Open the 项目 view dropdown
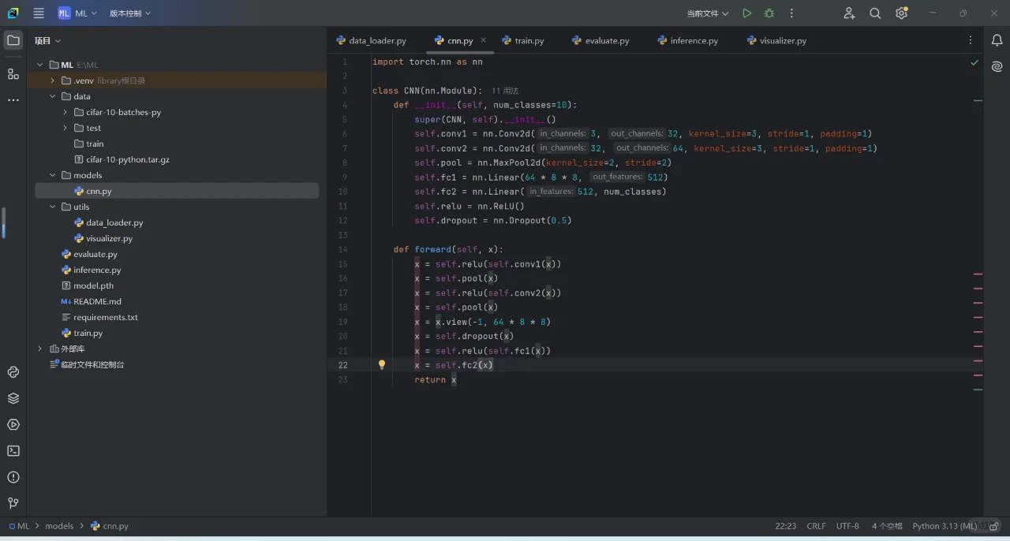The width and height of the screenshot is (1010, 541). tap(47, 40)
